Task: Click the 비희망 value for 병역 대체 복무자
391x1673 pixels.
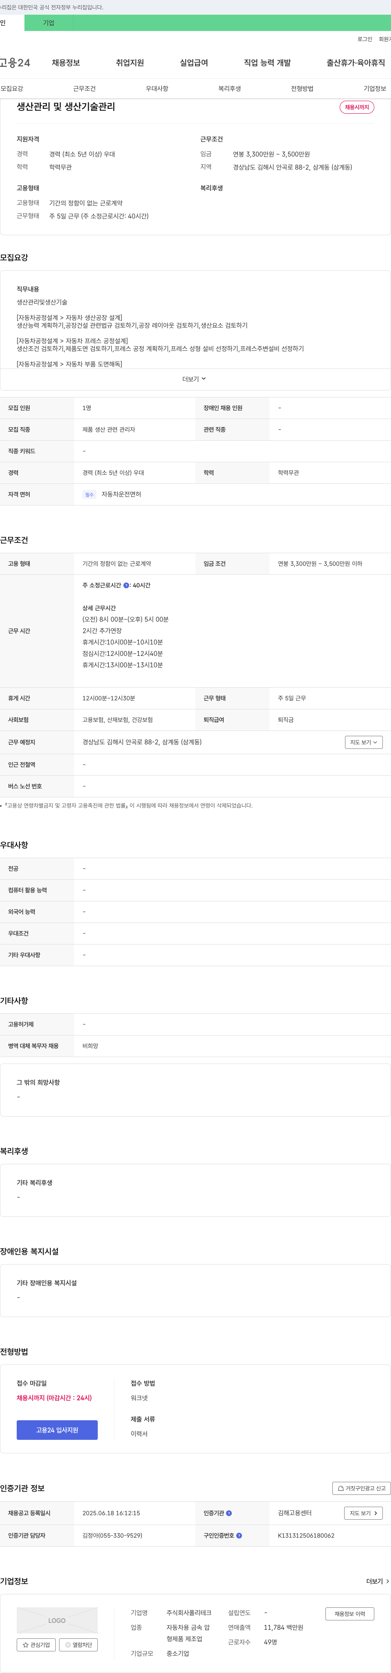Action: 90,1046
